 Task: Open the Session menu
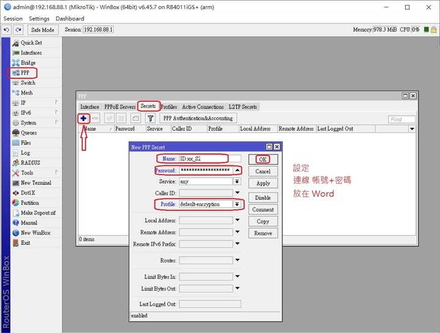(13, 18)
